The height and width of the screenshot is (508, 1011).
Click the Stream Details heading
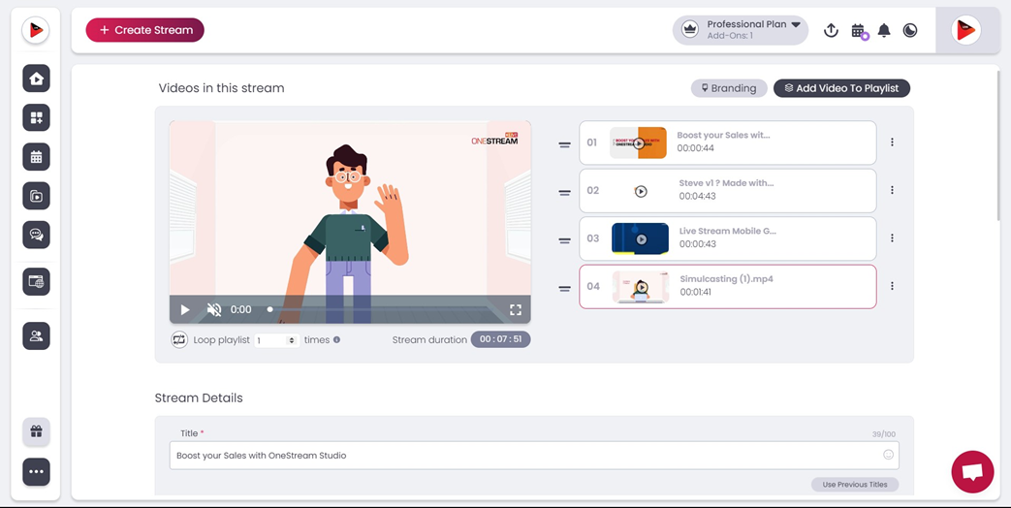(199, 397)
